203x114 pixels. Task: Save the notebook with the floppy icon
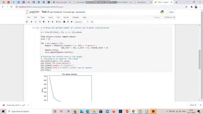point(27,22)
